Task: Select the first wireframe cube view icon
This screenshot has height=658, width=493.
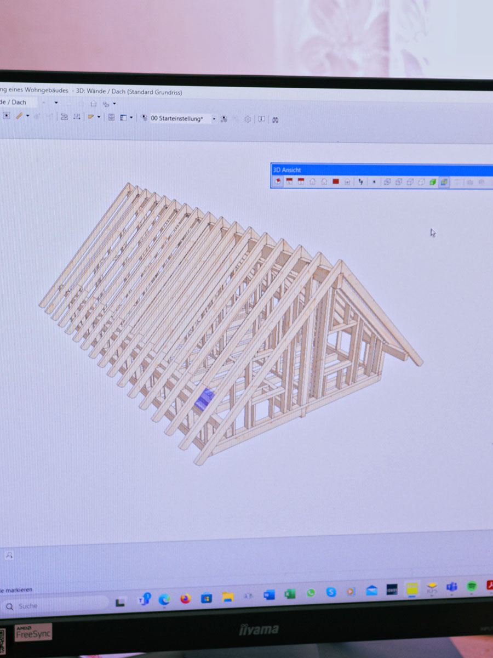Action: [x=387, y=182]
